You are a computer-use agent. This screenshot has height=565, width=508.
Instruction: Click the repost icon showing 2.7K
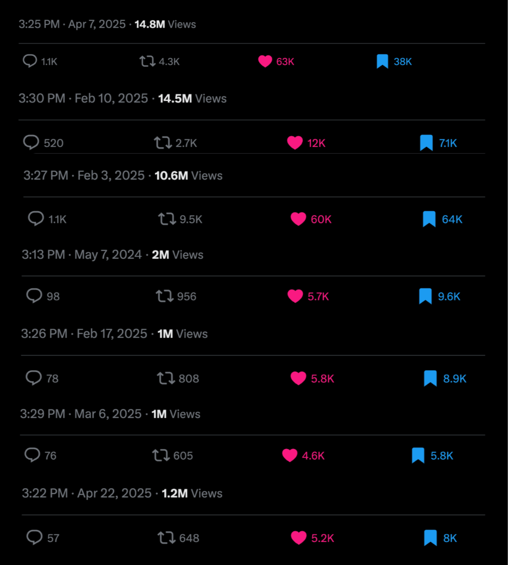coord(162,143)
